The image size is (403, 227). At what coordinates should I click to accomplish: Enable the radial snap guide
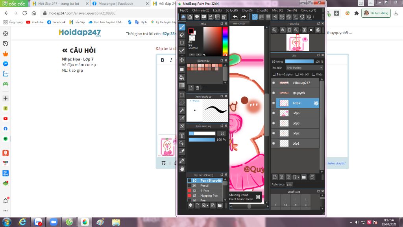pyautogui.click(x=282, y=17)
